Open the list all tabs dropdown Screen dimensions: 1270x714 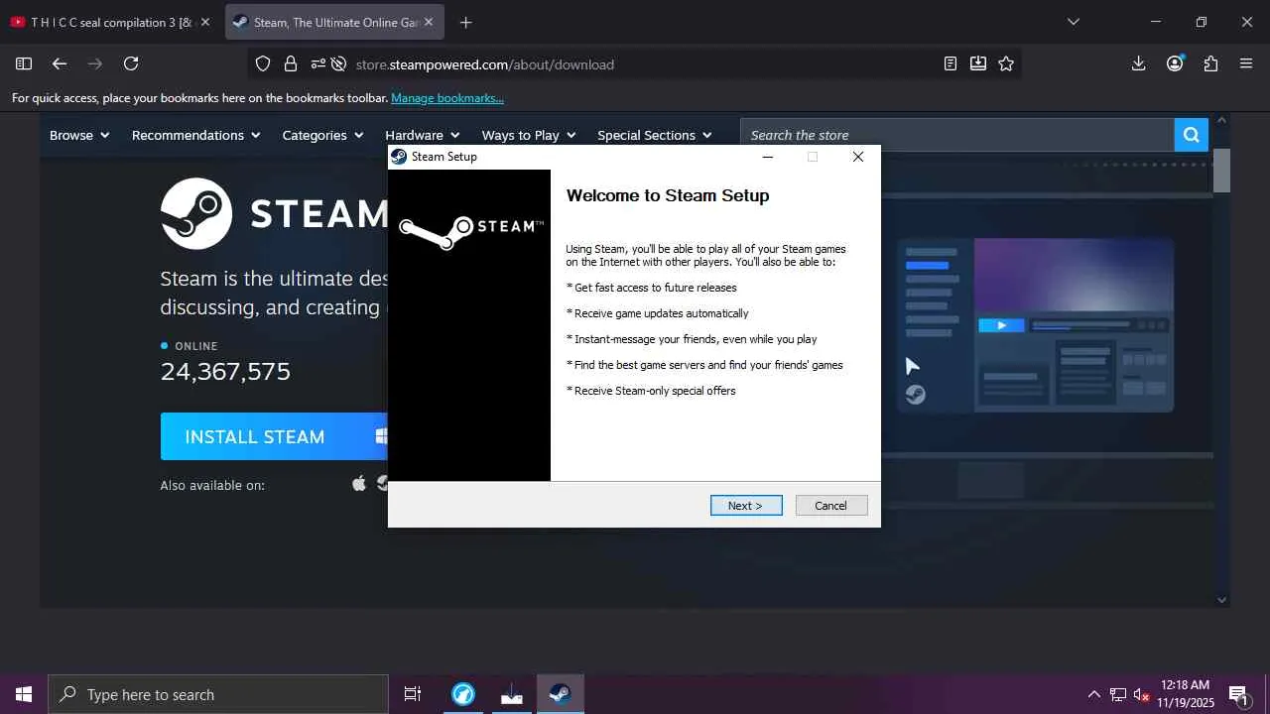1074,22
